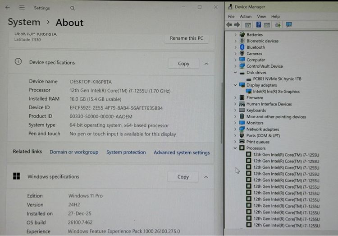Expand the Bluetooth tree node arrow
Screen dimensions: 338x236
[235, 47]
